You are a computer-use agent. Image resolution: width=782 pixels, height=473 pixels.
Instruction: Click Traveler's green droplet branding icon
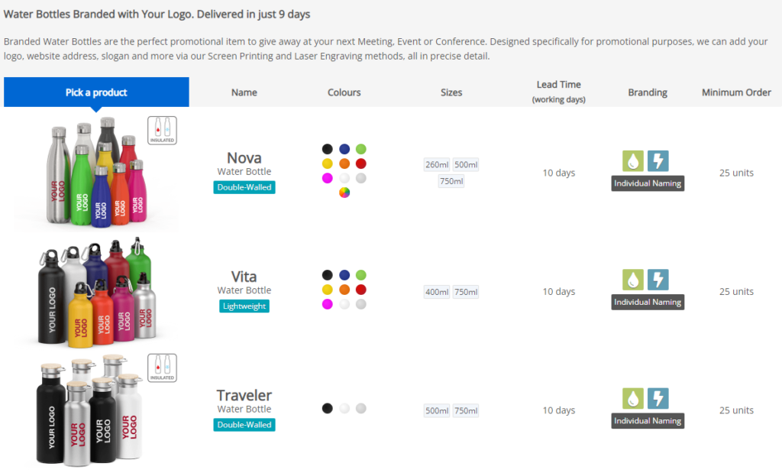(x=633, y=398)
